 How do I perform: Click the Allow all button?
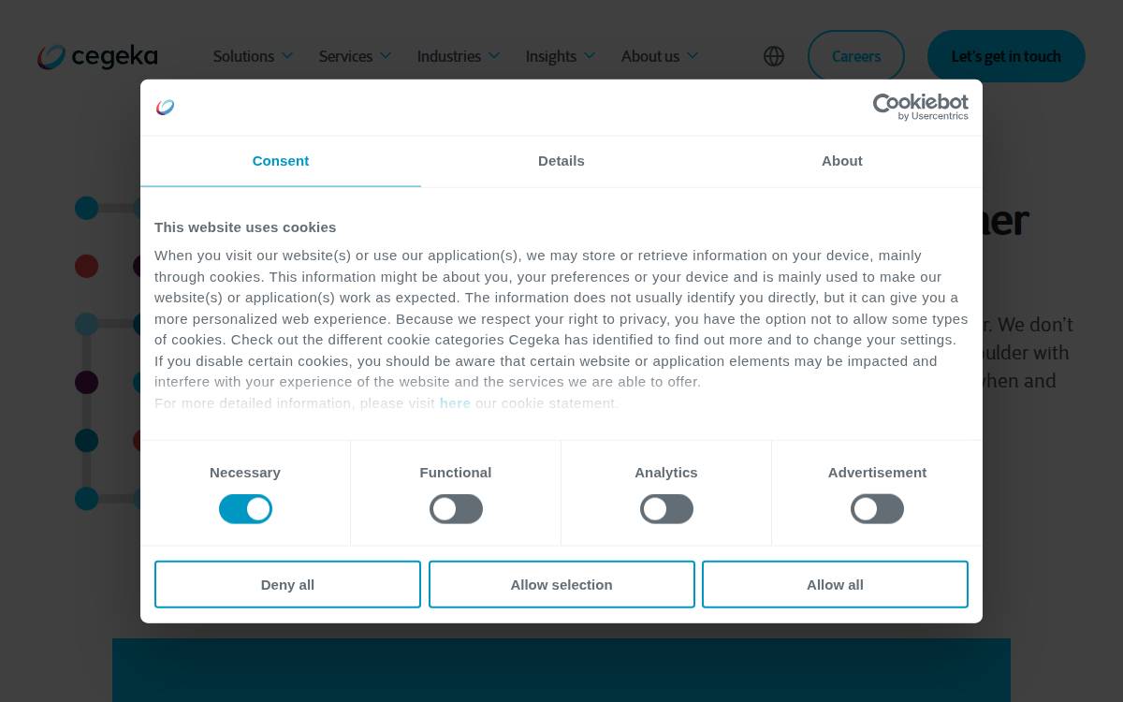835,584
